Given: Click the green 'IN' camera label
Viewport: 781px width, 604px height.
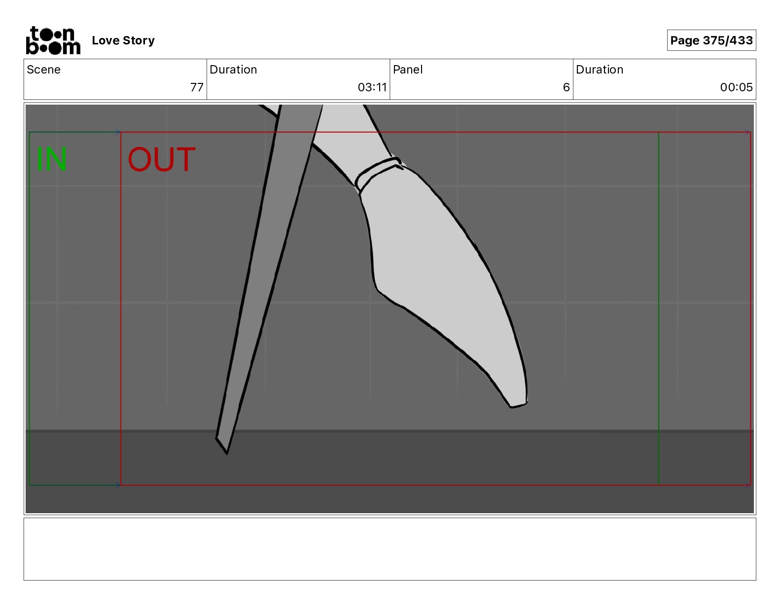Looking at the screenshot, I should pos(52,159).
